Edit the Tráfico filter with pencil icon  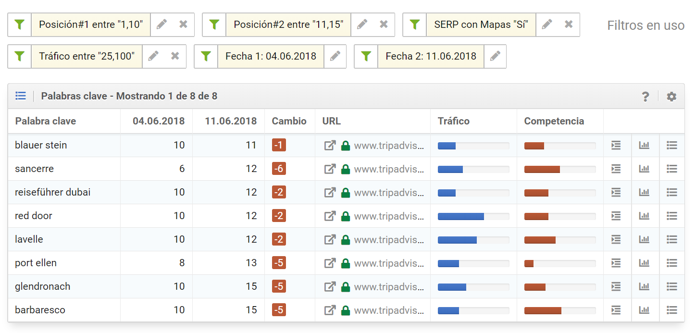153,56
